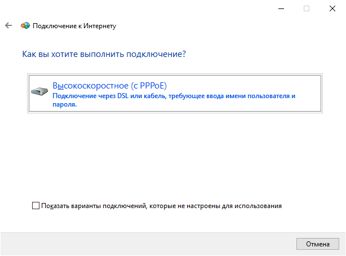This screenshot has height=256, width=346.
Task: Click the PPPoE description mentioning DSL или кабель
Action: pos(174,96)
